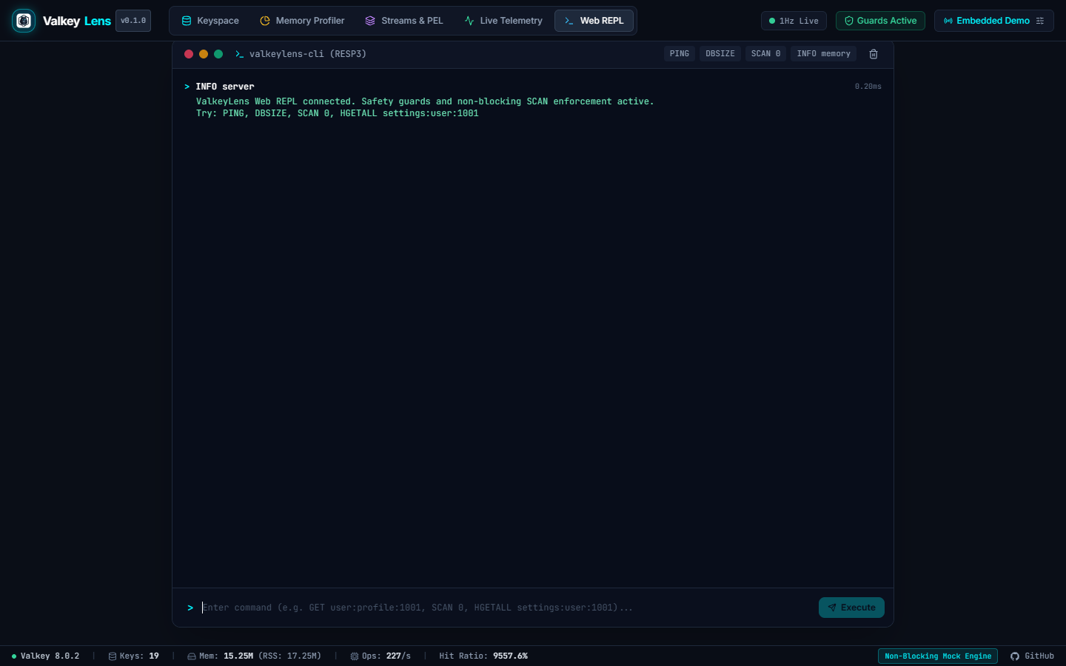Click the red terminal window dot
Screen dimensions: 1066x666
pyautogui.click(x=189, y=54)
